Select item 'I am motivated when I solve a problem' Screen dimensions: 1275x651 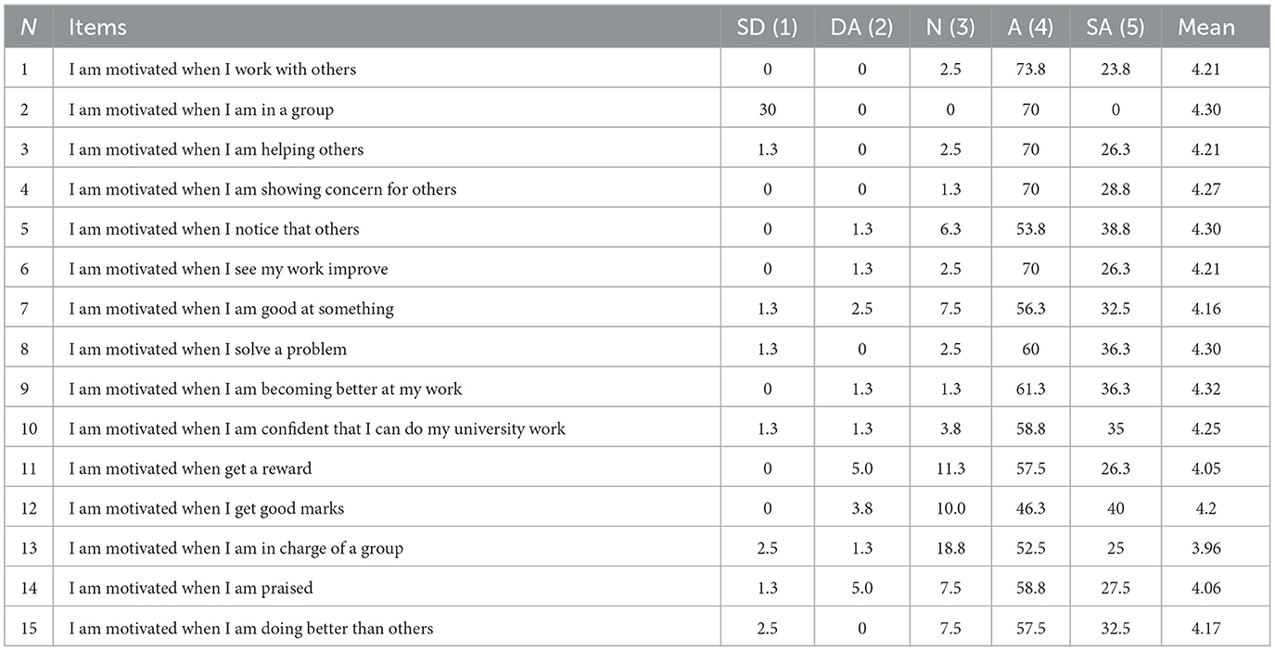pos(208,349)
